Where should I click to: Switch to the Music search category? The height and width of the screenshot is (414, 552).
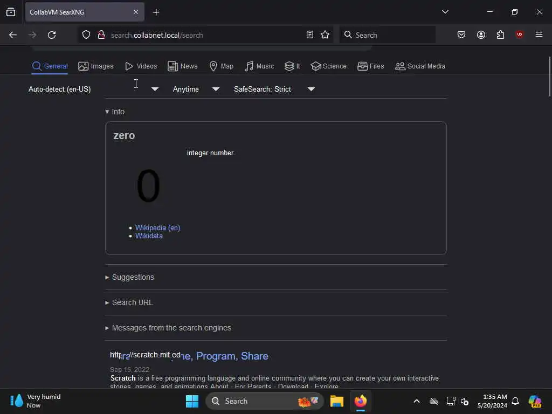click(x=259, y=66)
